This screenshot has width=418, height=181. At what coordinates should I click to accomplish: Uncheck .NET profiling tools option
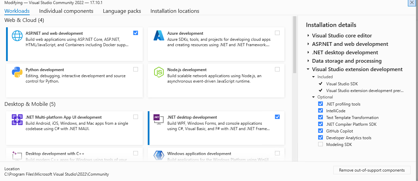click(x=321, y=104)
